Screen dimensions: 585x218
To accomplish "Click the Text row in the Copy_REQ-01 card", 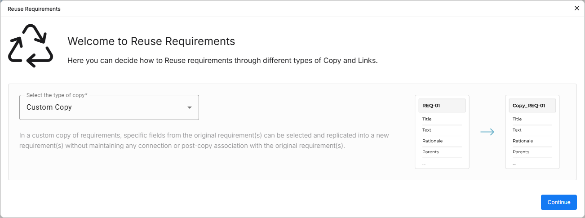I will click(532, 130).
